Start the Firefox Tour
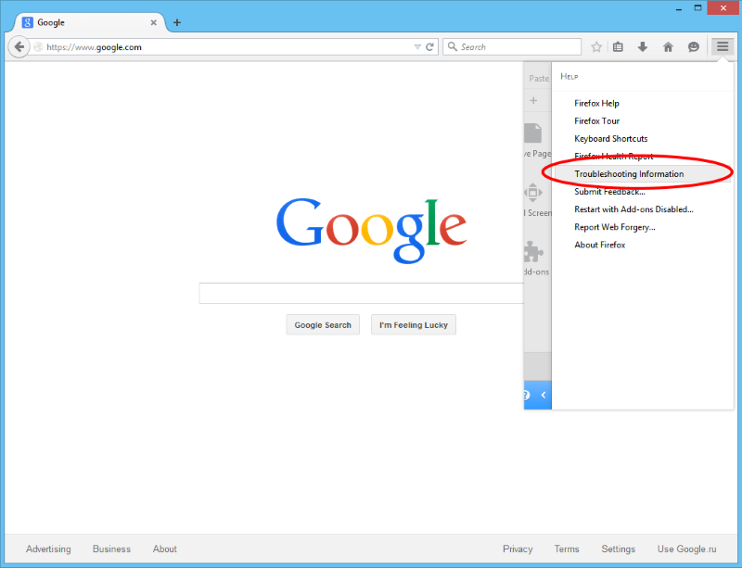 [x=596, y=121]
